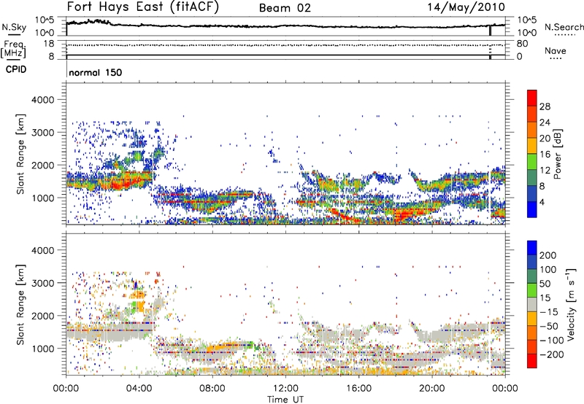Click the '3000' label on velocity panel axis
584x404 pixels.
(42, 283)
